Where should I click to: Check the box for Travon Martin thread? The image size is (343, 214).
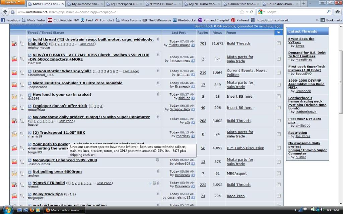coord(279,73)
